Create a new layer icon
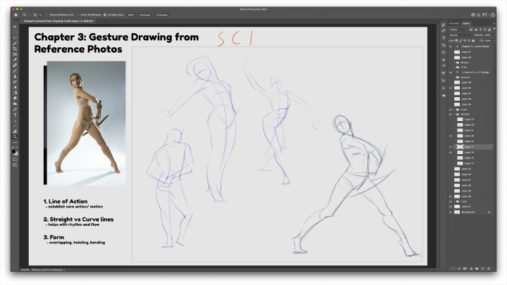 [483, 269]
